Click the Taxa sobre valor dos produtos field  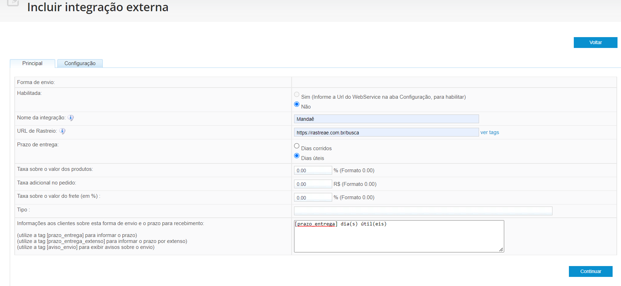click(313, 170)
